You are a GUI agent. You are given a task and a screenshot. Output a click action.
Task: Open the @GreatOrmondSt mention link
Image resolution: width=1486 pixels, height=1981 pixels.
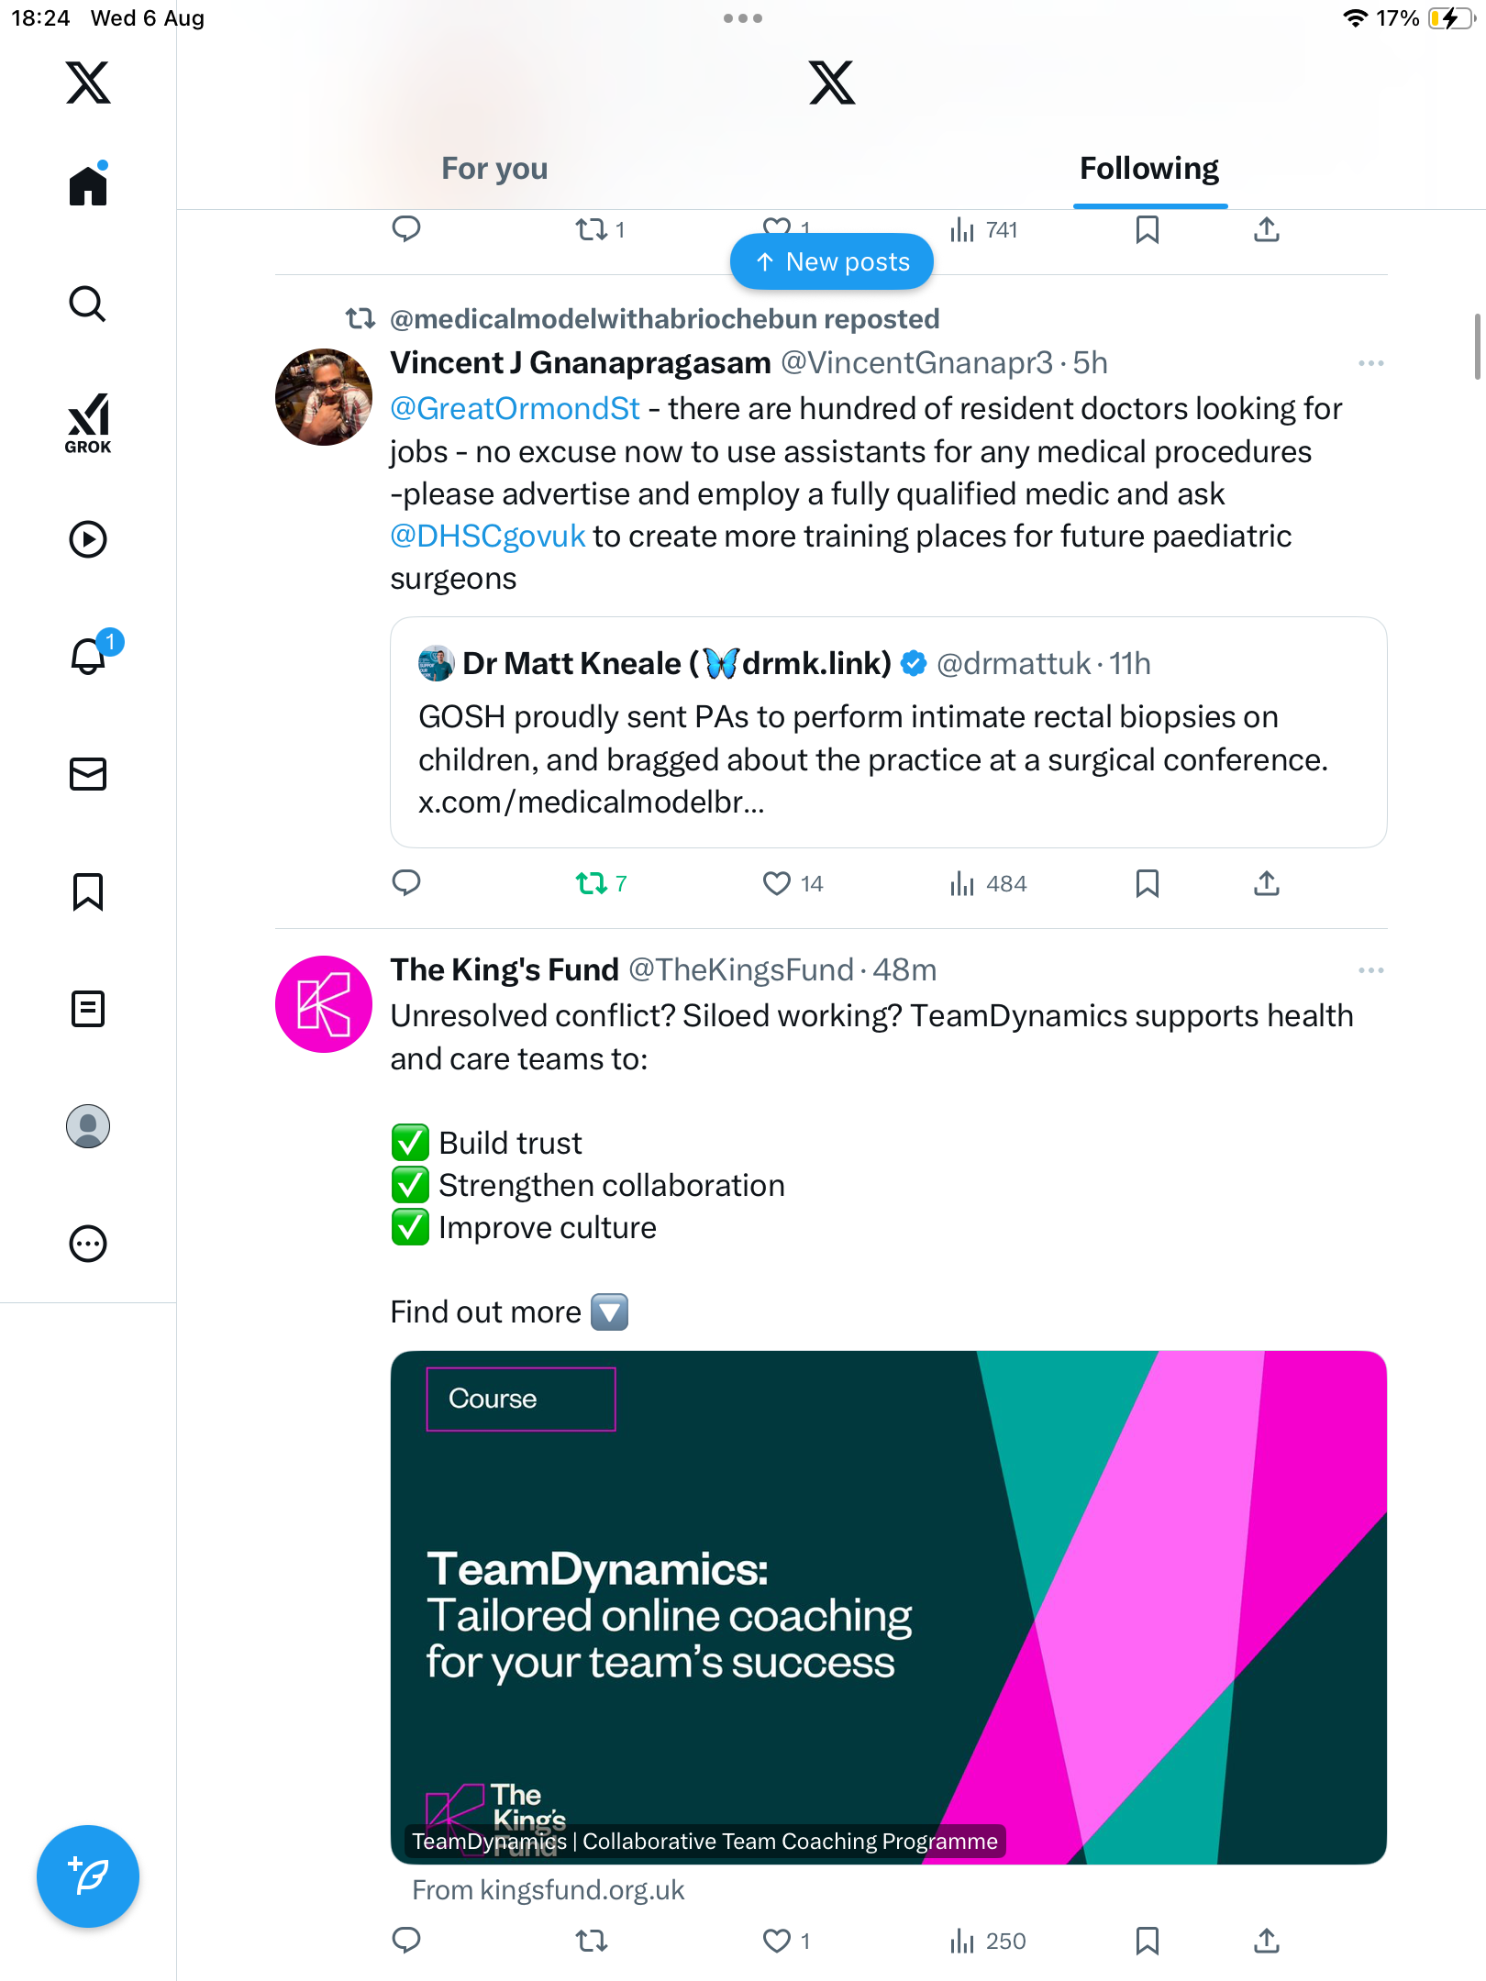click(515, 409)
